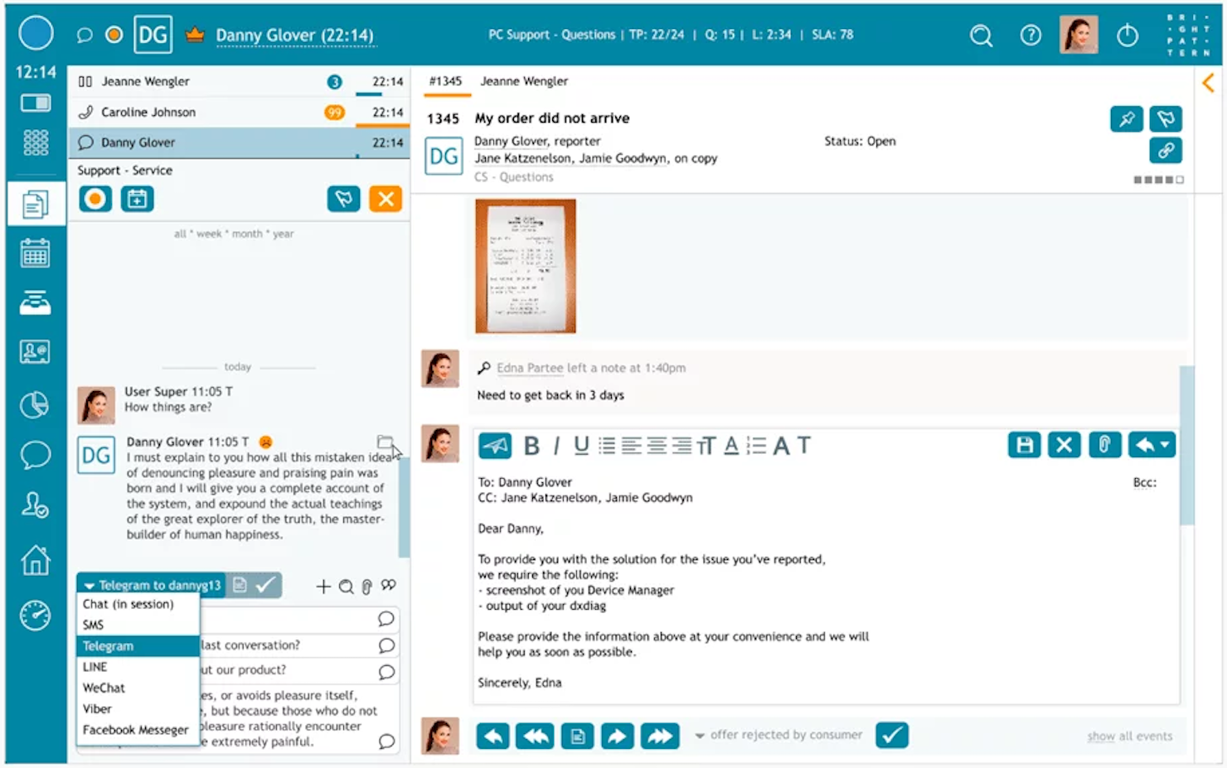
Task: Select Facebook Messenger from the channel menu
Action: [136, 729]
